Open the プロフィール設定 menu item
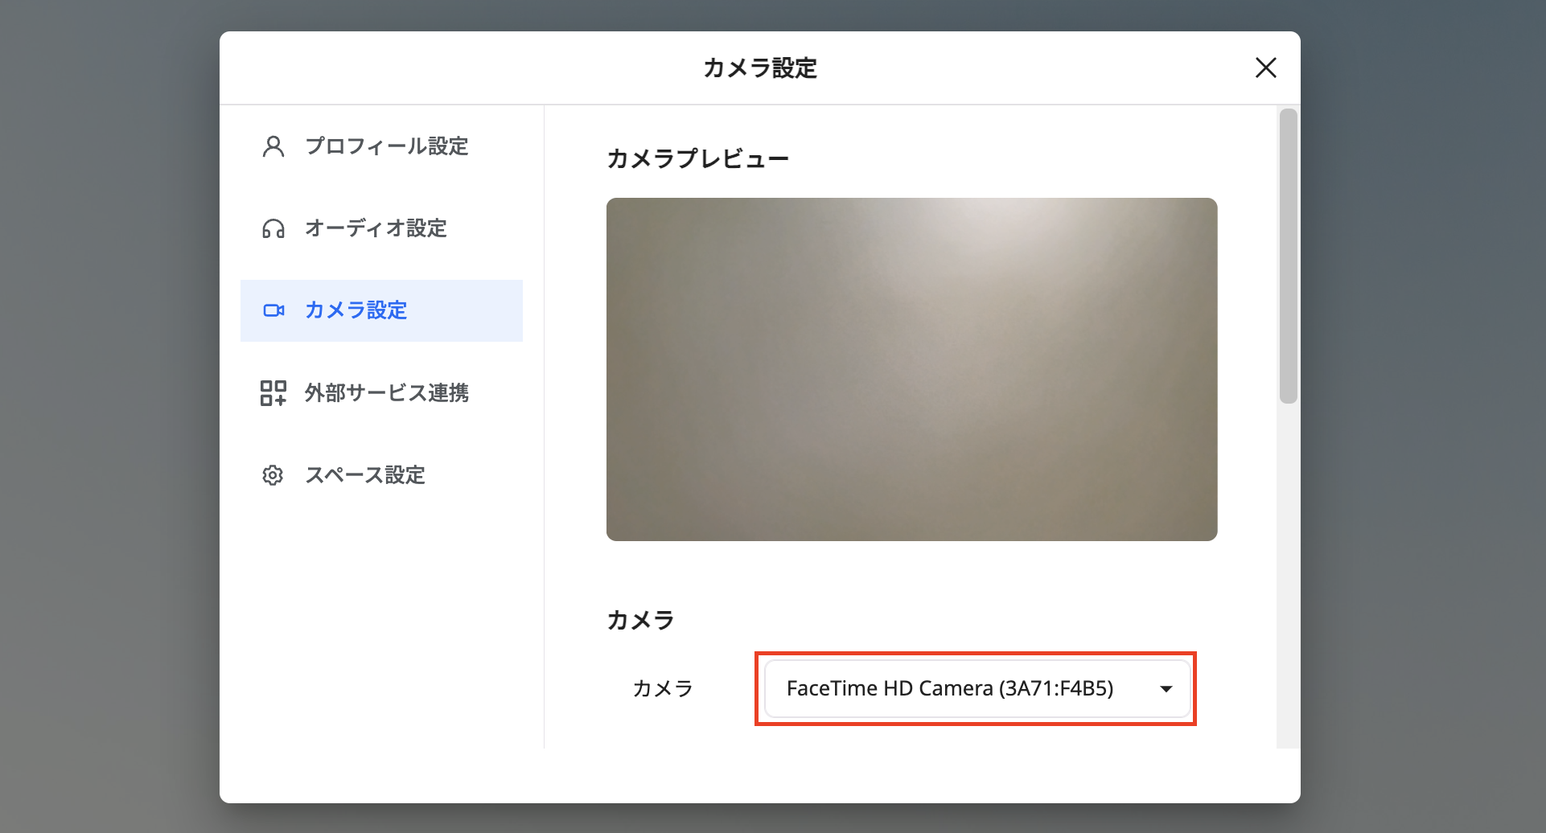 pyautogui.click(x=386, y=146)
